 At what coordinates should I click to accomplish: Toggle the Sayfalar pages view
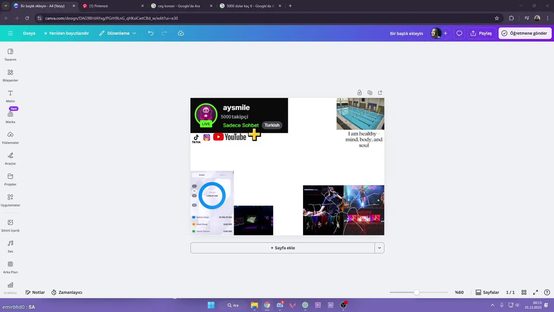(487, 292)
